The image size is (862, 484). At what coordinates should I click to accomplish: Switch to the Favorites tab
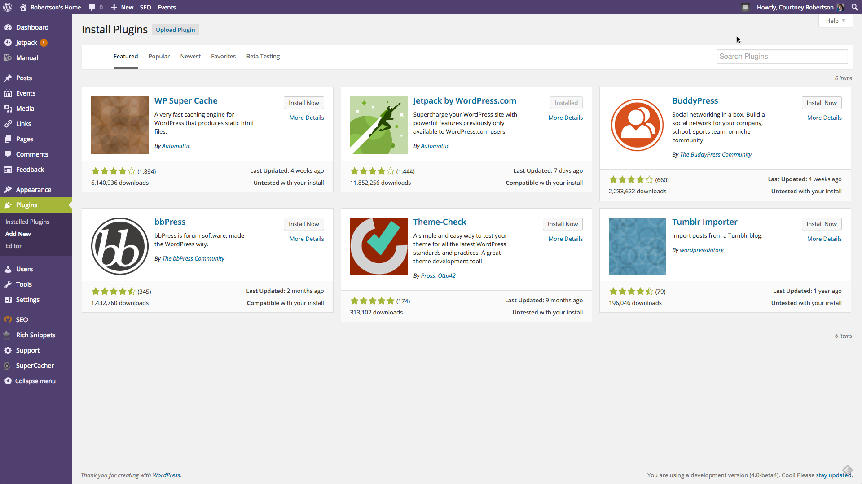[223, 56]
